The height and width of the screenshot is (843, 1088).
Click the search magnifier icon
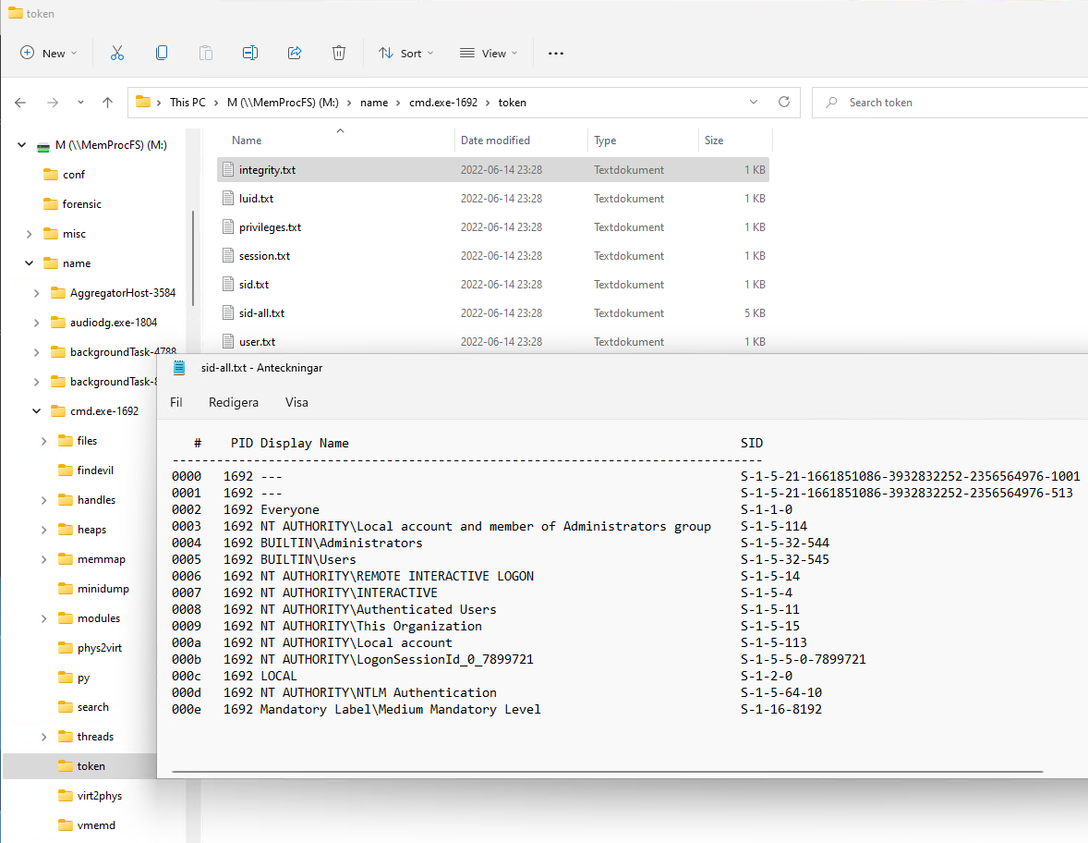(x=831, y=103)
